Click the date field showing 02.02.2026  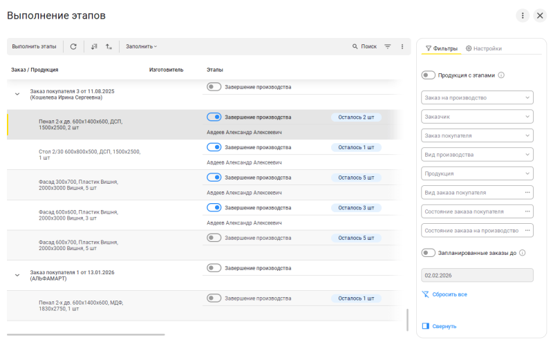[x=477, y=275]
